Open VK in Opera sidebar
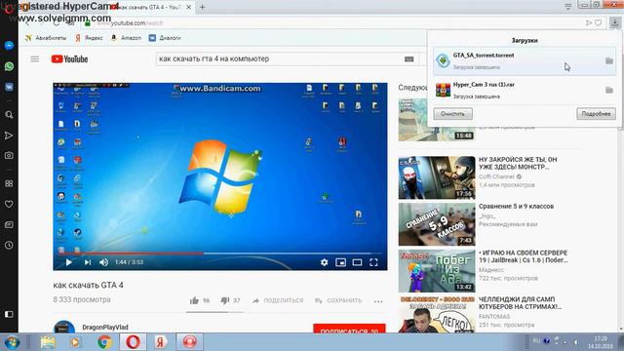 [x=9, y=87]
